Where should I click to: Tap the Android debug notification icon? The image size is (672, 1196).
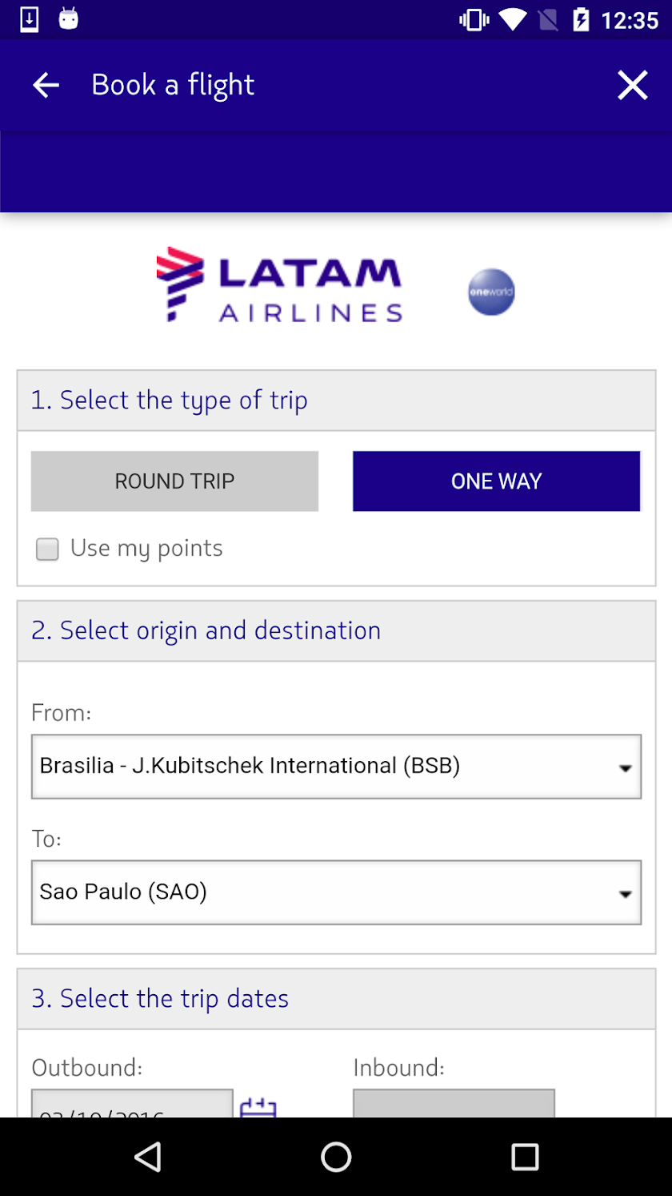pos(69,19)
